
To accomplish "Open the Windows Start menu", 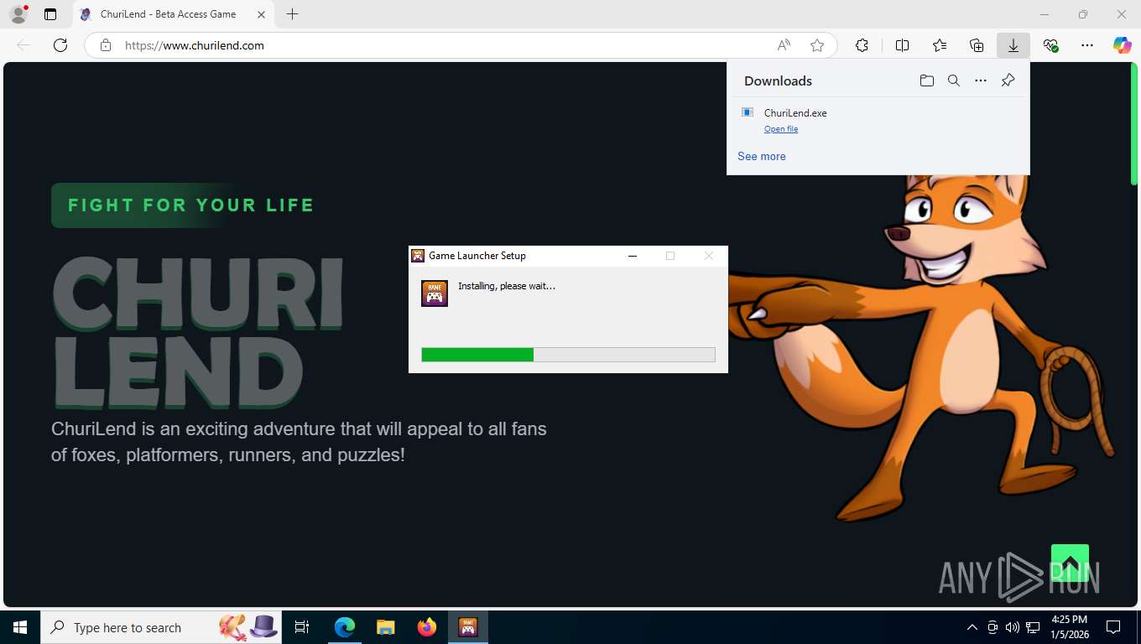I will pos(20,627).
